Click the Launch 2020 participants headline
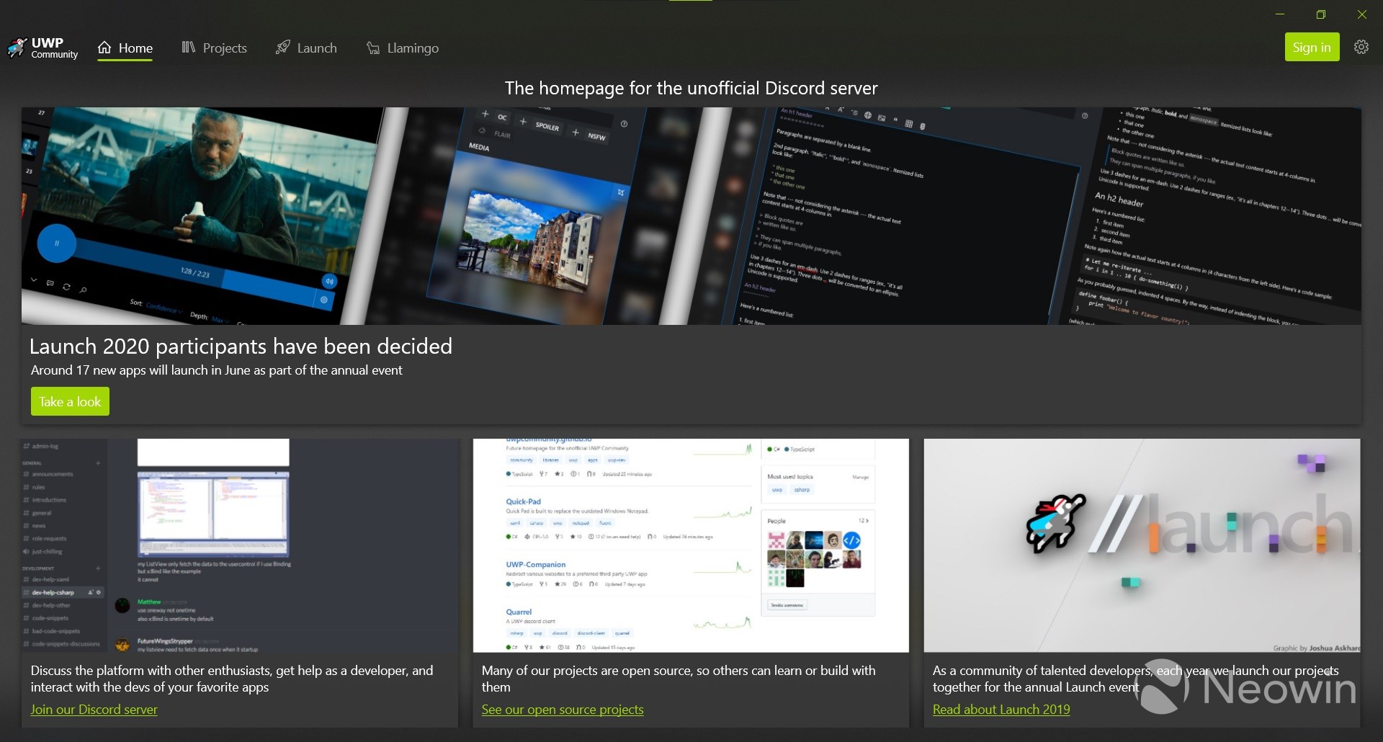The width and height of the screenshot is (1383, 742). point(241,347)
